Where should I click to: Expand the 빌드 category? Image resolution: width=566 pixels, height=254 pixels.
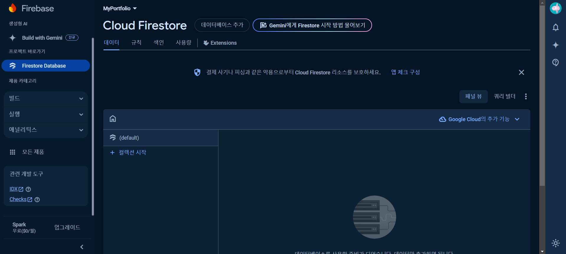coord(46,98)
